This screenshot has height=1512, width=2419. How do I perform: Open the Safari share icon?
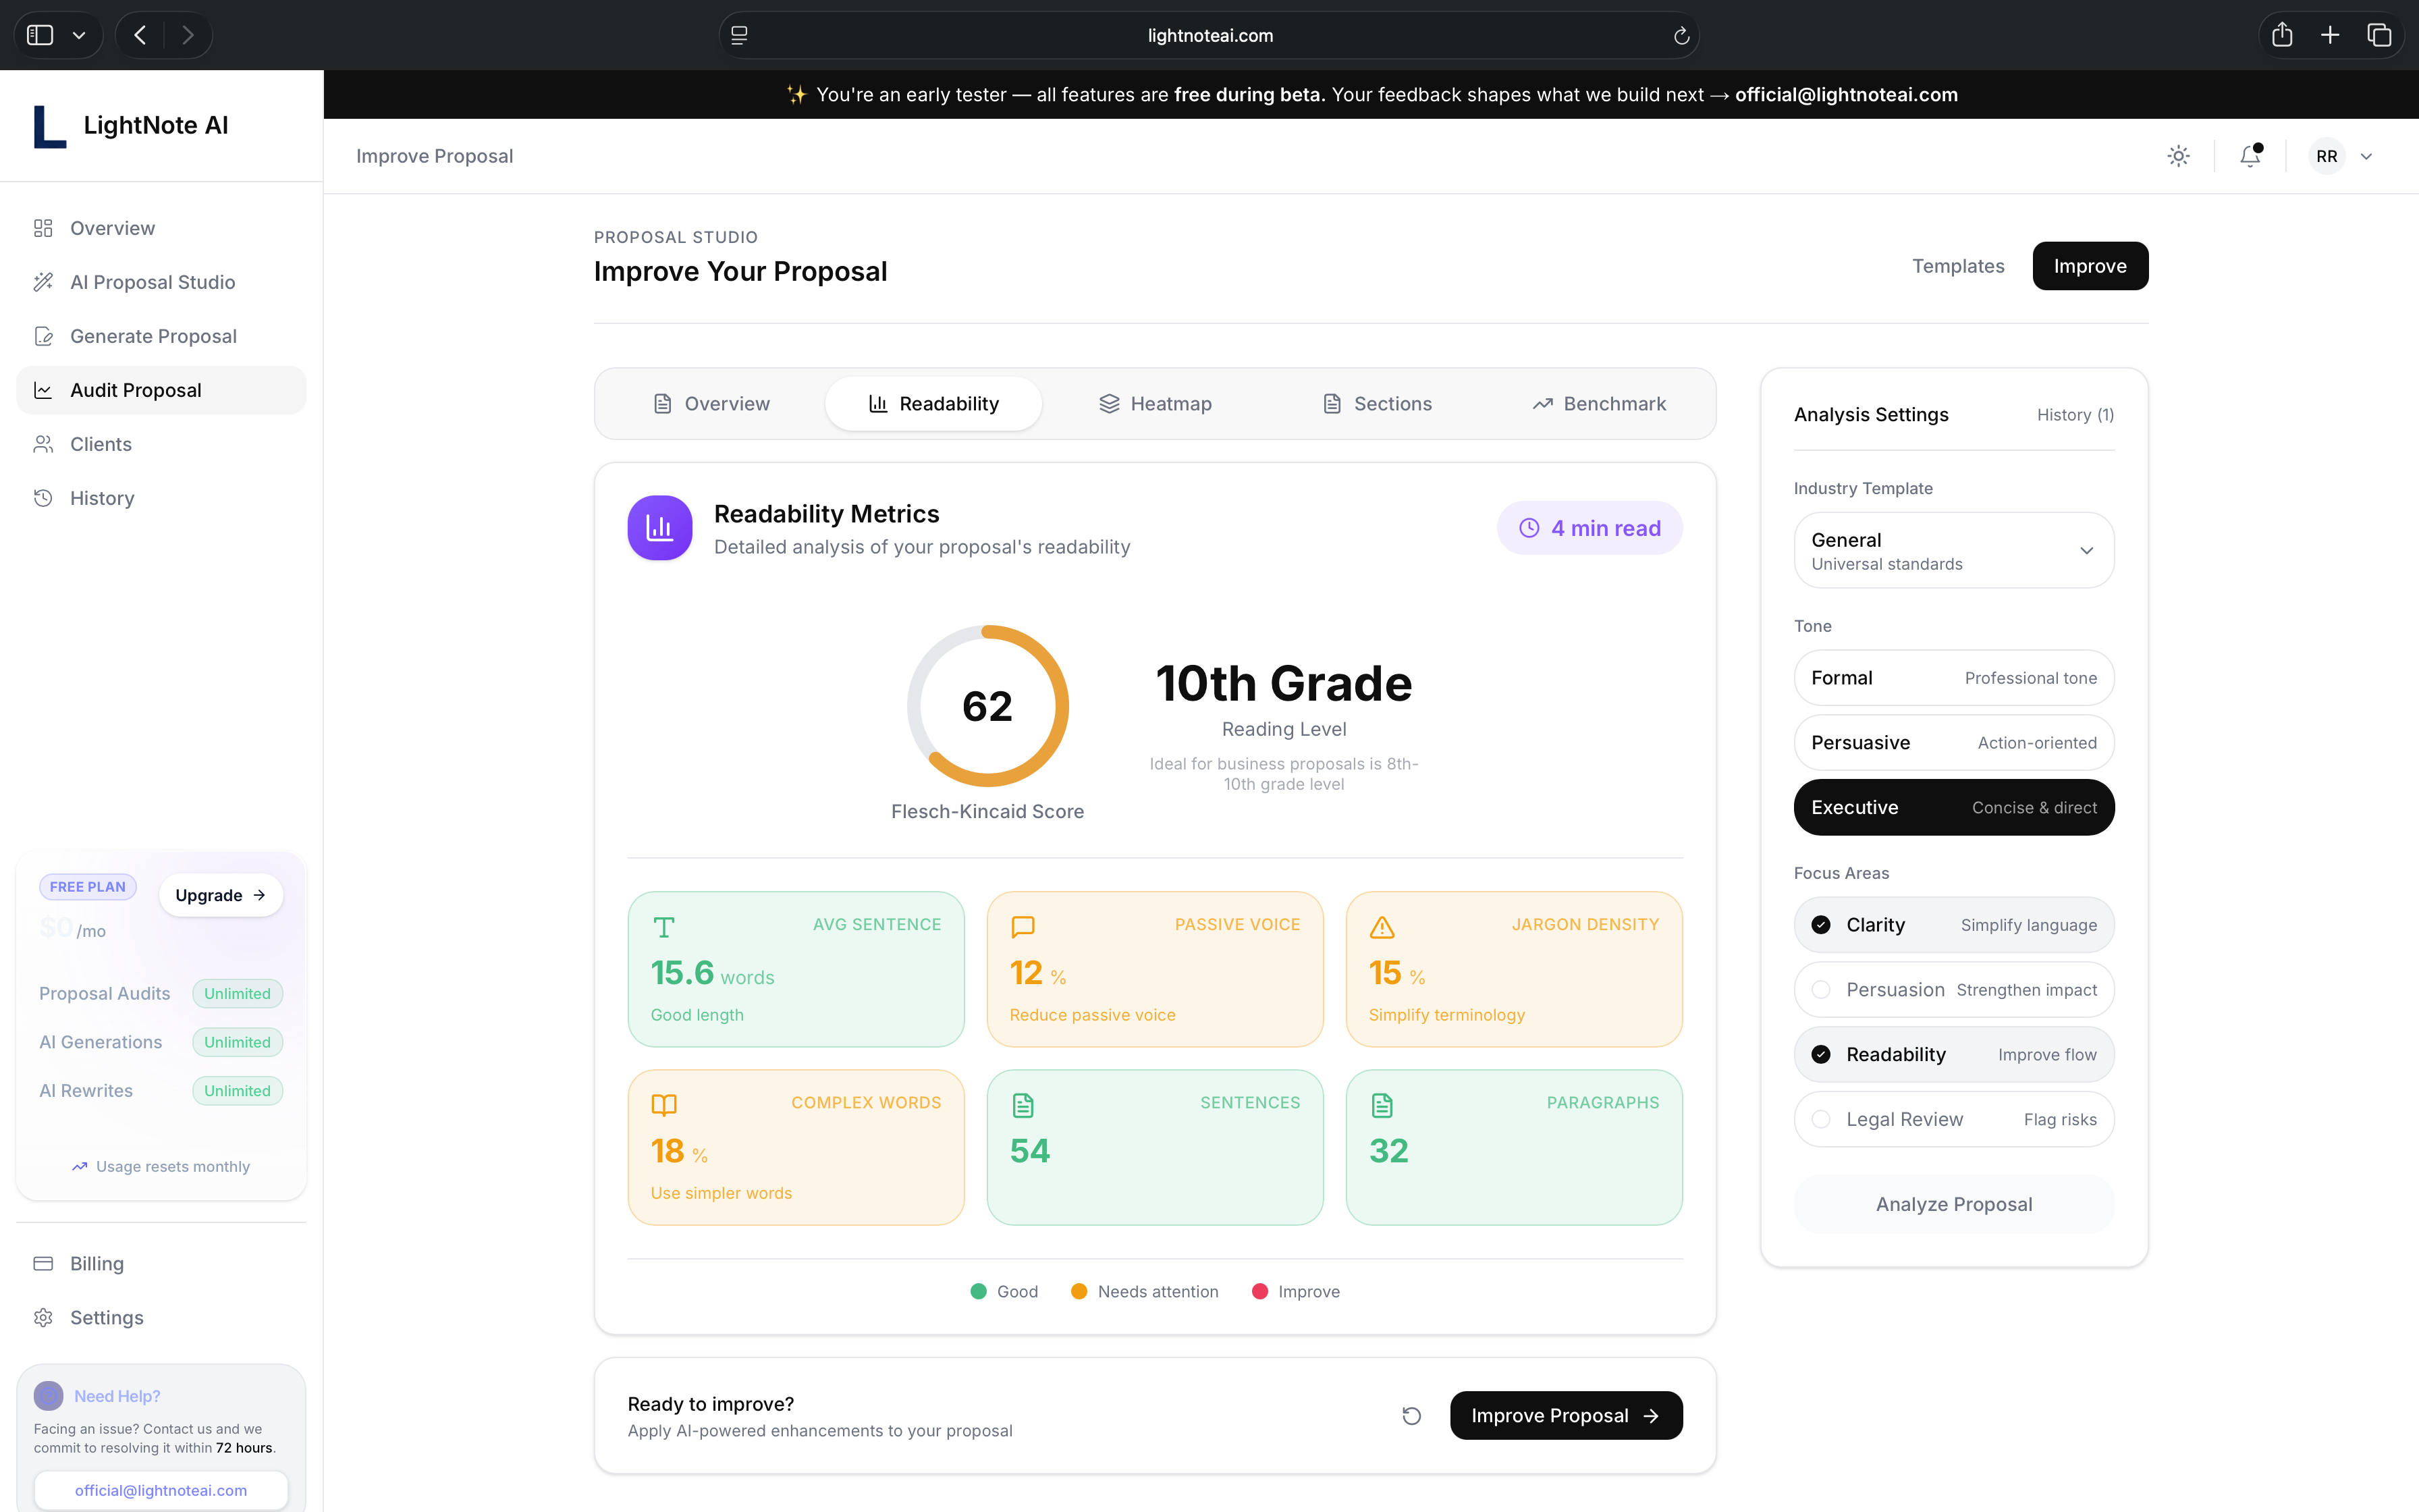pyautogui.click(x=2281, y=36)
